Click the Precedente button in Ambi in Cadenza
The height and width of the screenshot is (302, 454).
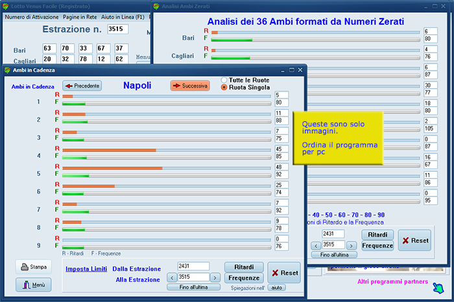click(x=82, y=86)
